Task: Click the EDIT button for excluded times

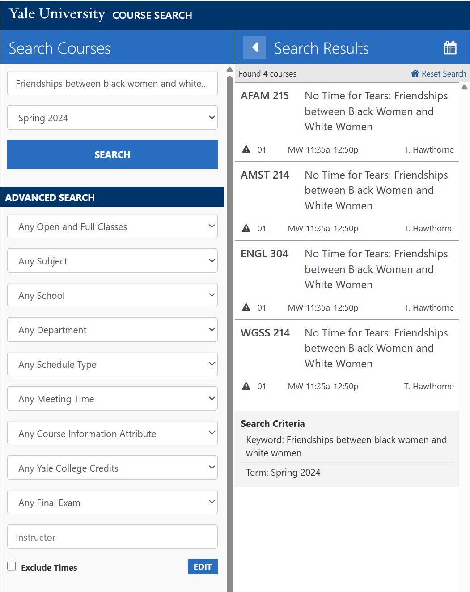Action: coord(203,566)
